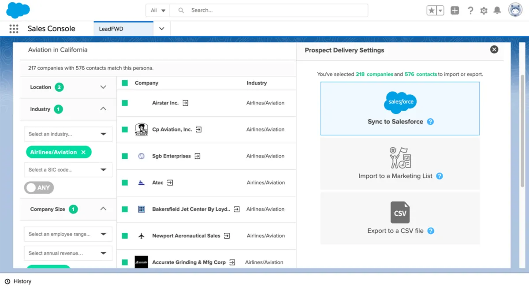Open the App Launcher grid icon

point(14,29)
